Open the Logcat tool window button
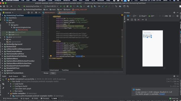 (x=25, y=98)
